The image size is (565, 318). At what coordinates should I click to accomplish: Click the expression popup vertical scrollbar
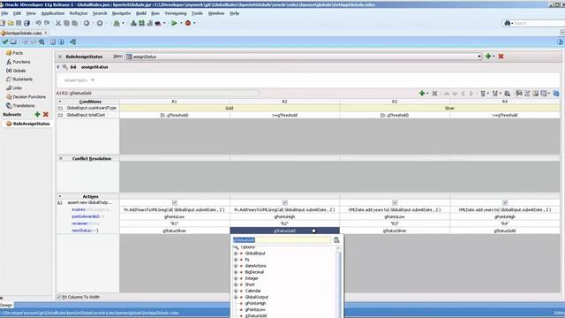tap(338, 281)
